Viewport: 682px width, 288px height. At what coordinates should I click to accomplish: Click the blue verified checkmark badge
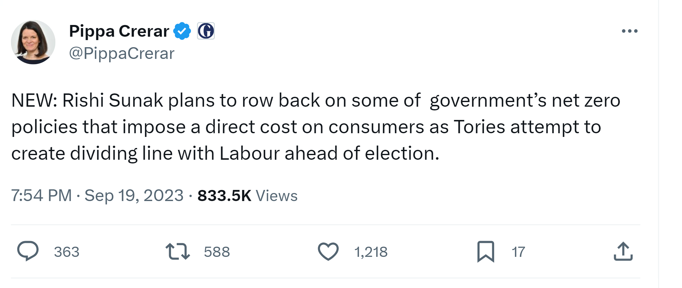[x=182, y=31]
